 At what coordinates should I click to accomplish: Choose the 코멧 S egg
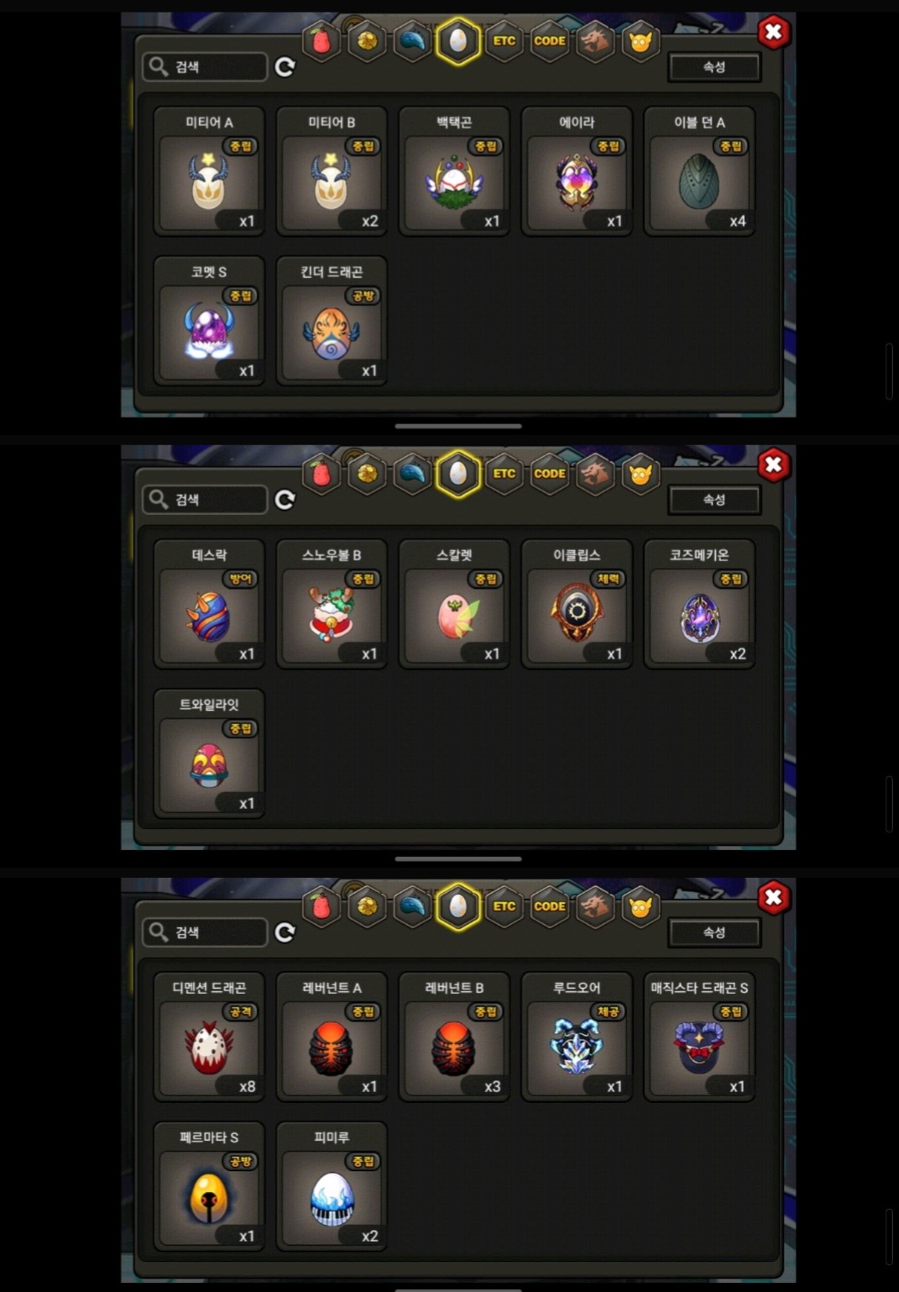[x=209, y=321]
